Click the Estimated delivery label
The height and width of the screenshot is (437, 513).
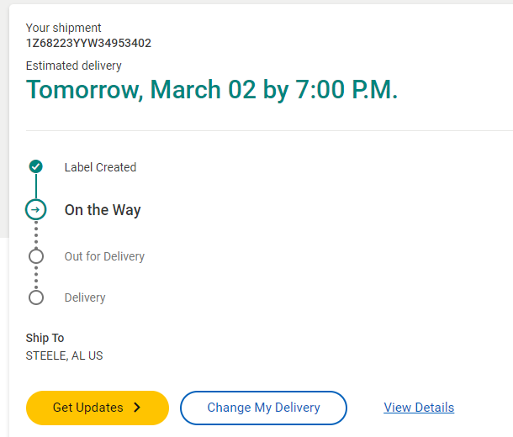[74, 66]
